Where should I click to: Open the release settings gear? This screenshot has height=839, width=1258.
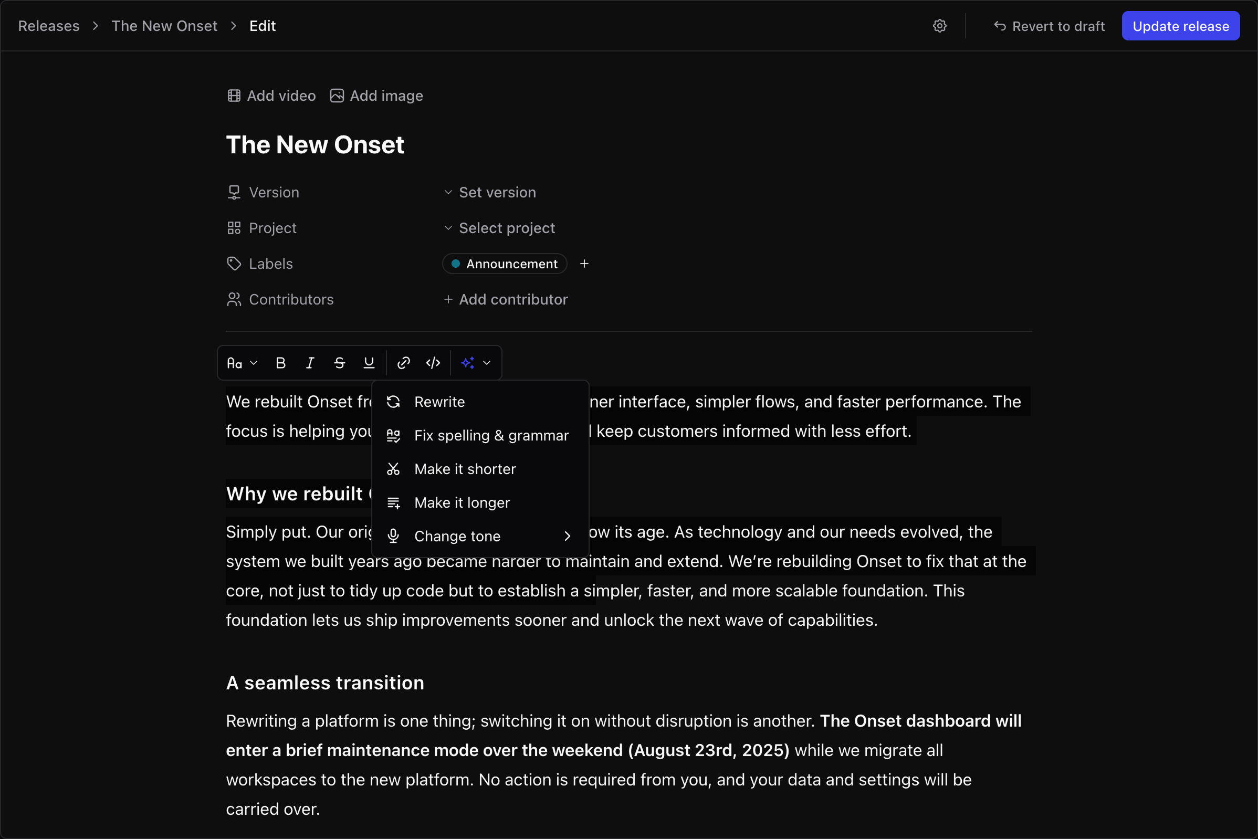[x=940, y=25]
